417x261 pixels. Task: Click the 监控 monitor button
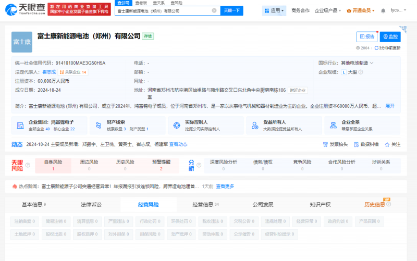coord(390,36)
